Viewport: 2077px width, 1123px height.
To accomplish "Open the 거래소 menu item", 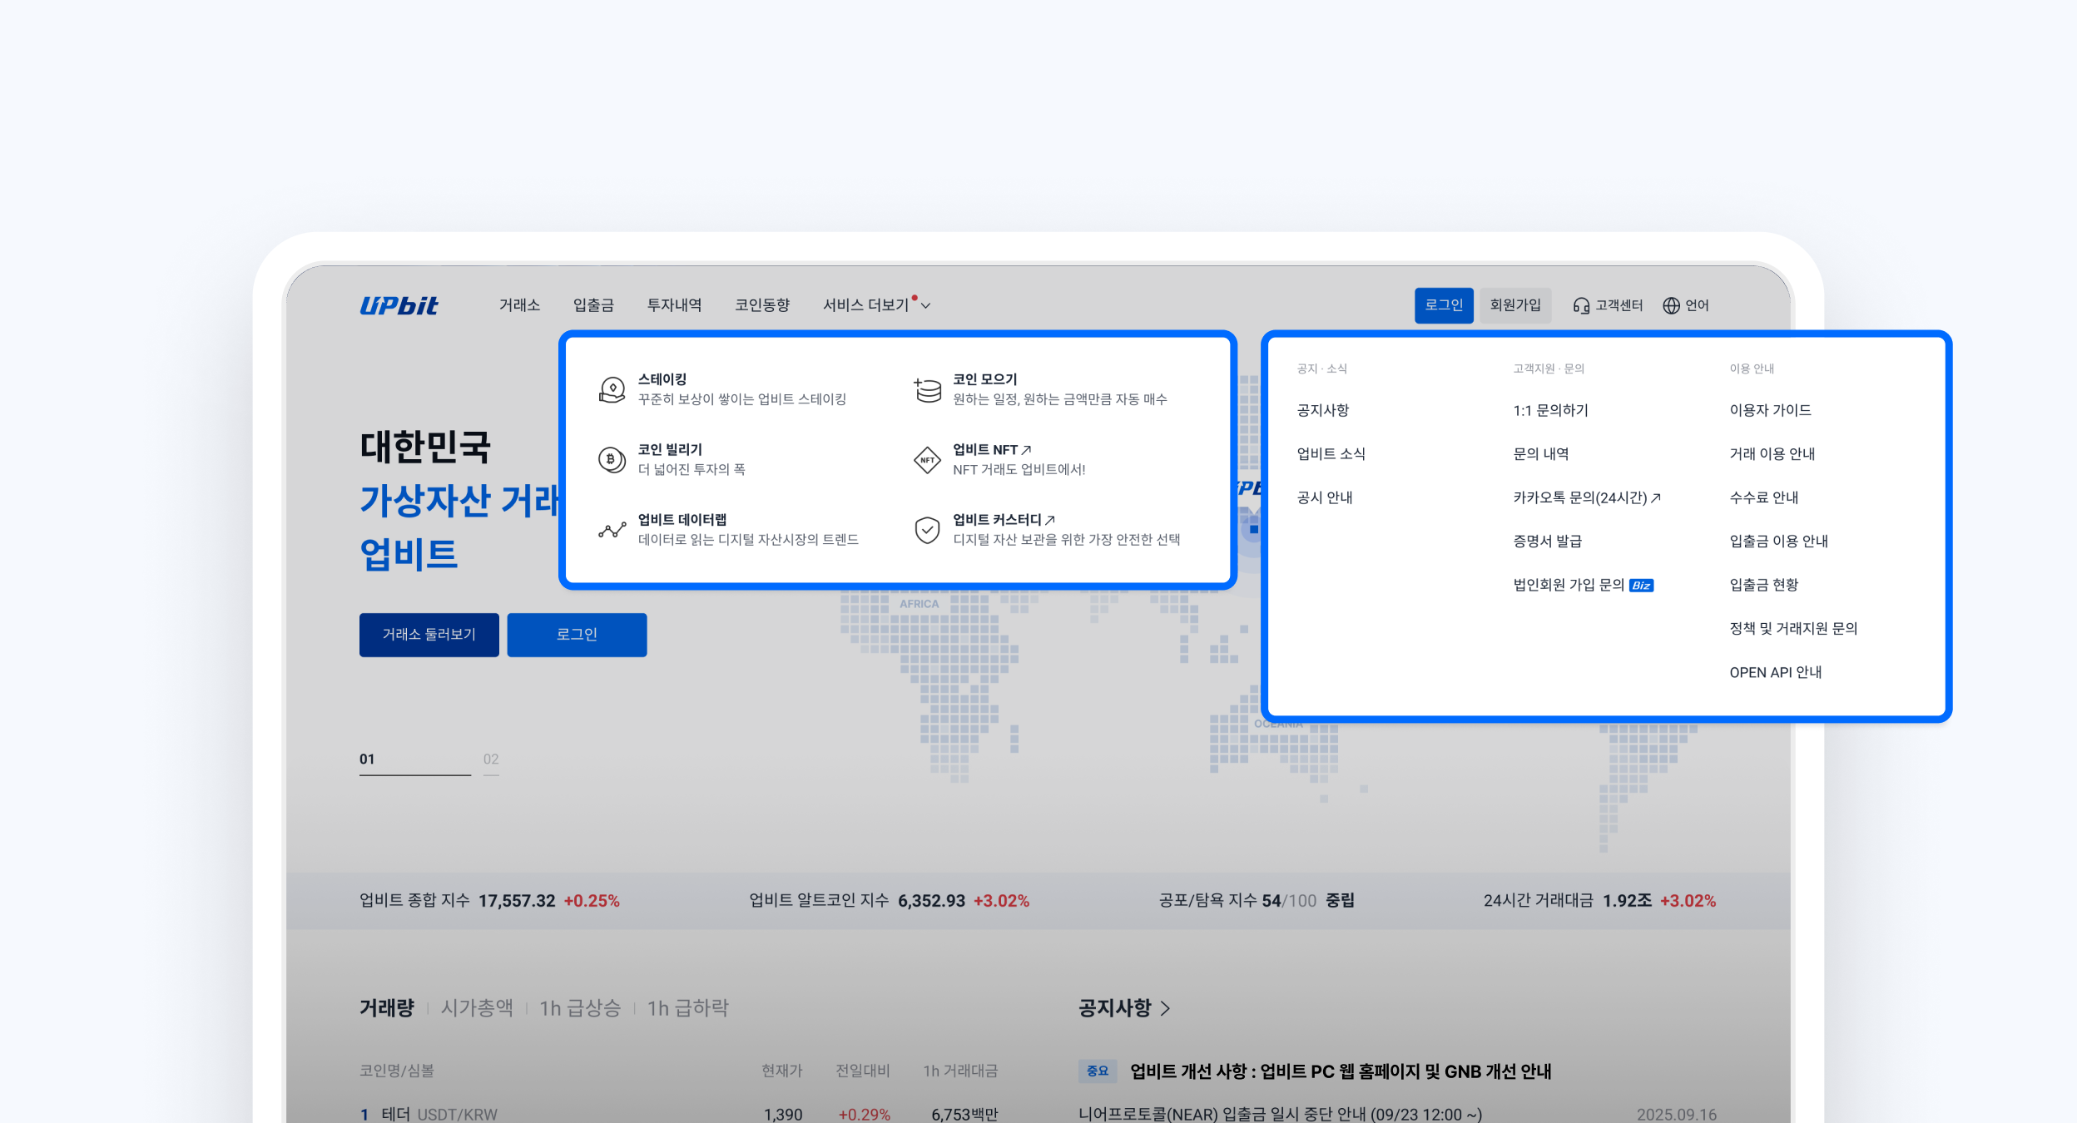I will (x=519, y=305).
